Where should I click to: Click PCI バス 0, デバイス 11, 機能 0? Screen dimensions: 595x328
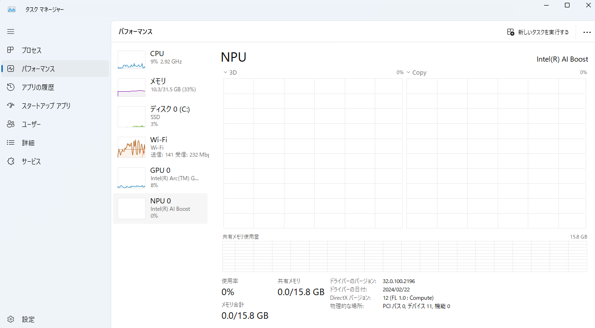coord(416,306)
